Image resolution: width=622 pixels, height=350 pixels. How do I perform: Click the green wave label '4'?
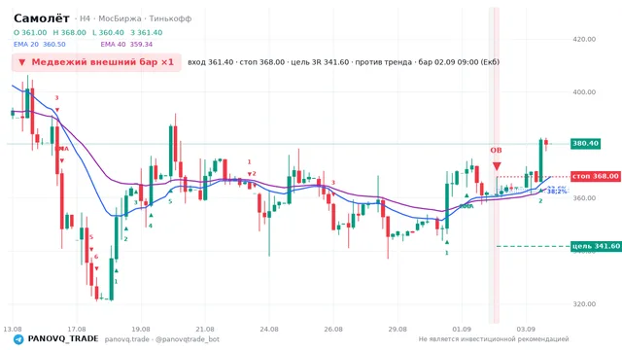(x=151, y=226)
